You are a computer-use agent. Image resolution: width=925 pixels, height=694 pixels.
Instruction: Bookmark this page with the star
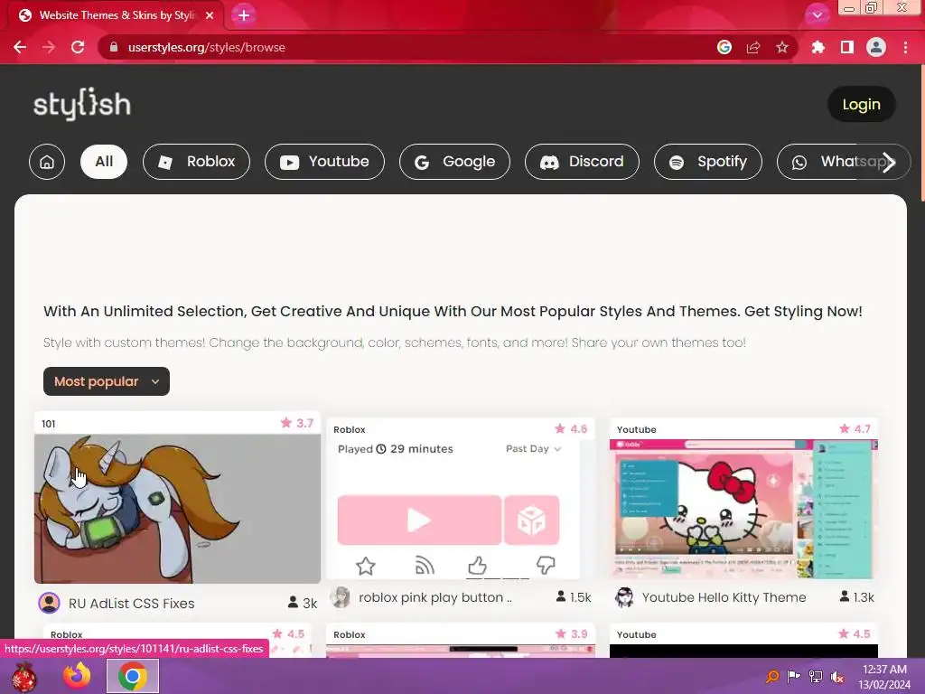(x=782, y=47)
